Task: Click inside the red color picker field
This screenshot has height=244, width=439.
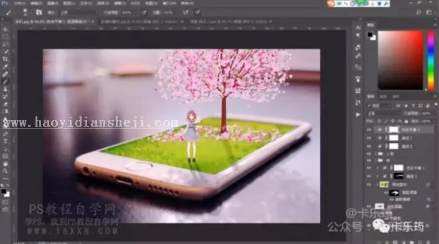Action: click(400, 60)
